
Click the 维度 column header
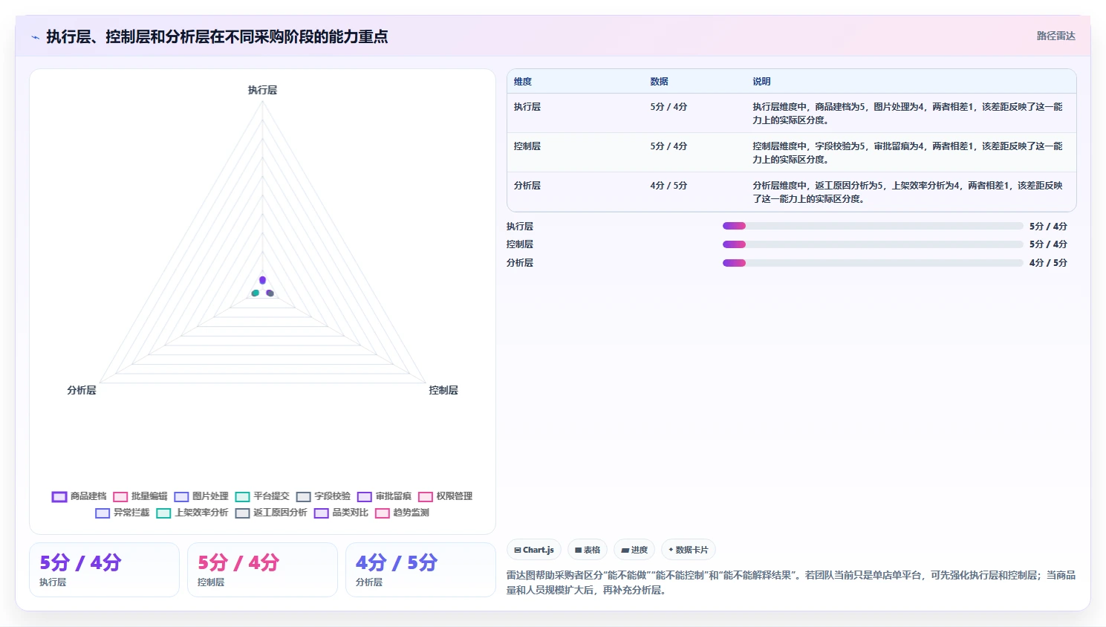coord(523,82)
